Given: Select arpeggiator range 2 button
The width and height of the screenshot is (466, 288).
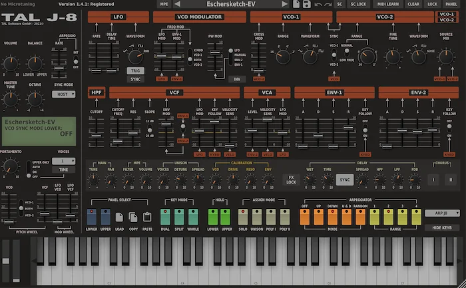Looking at the screenshot, I should pos(388,217).
